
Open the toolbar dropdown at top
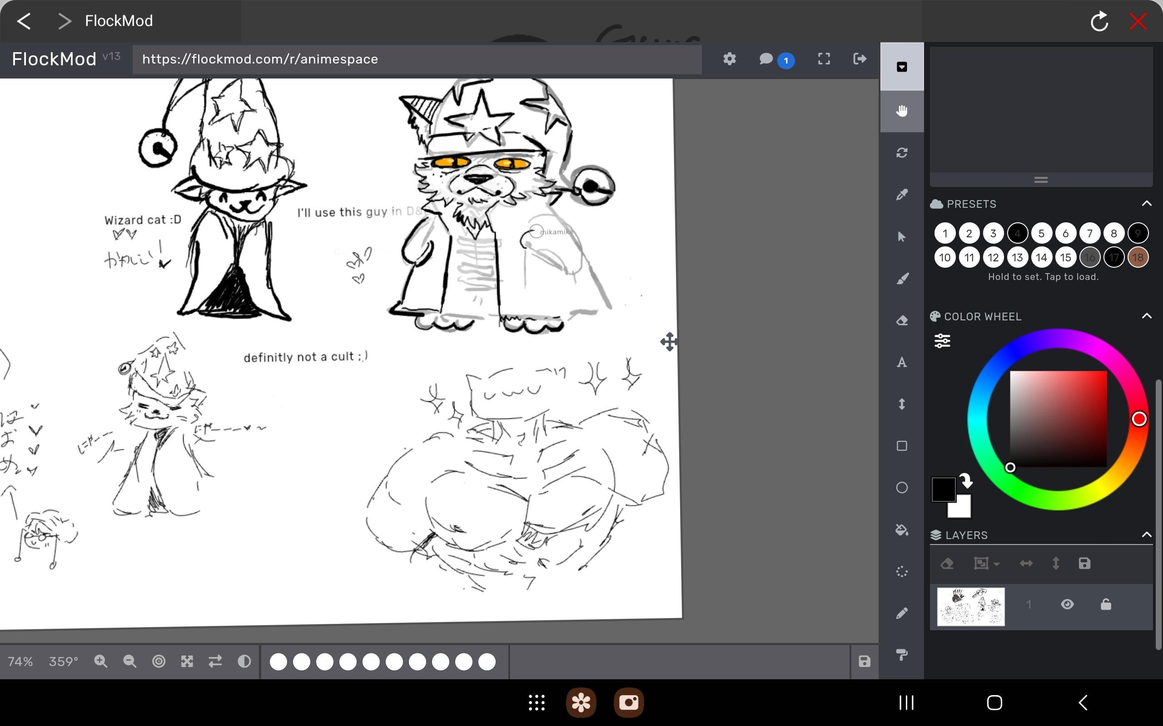(x=902, y=67)
